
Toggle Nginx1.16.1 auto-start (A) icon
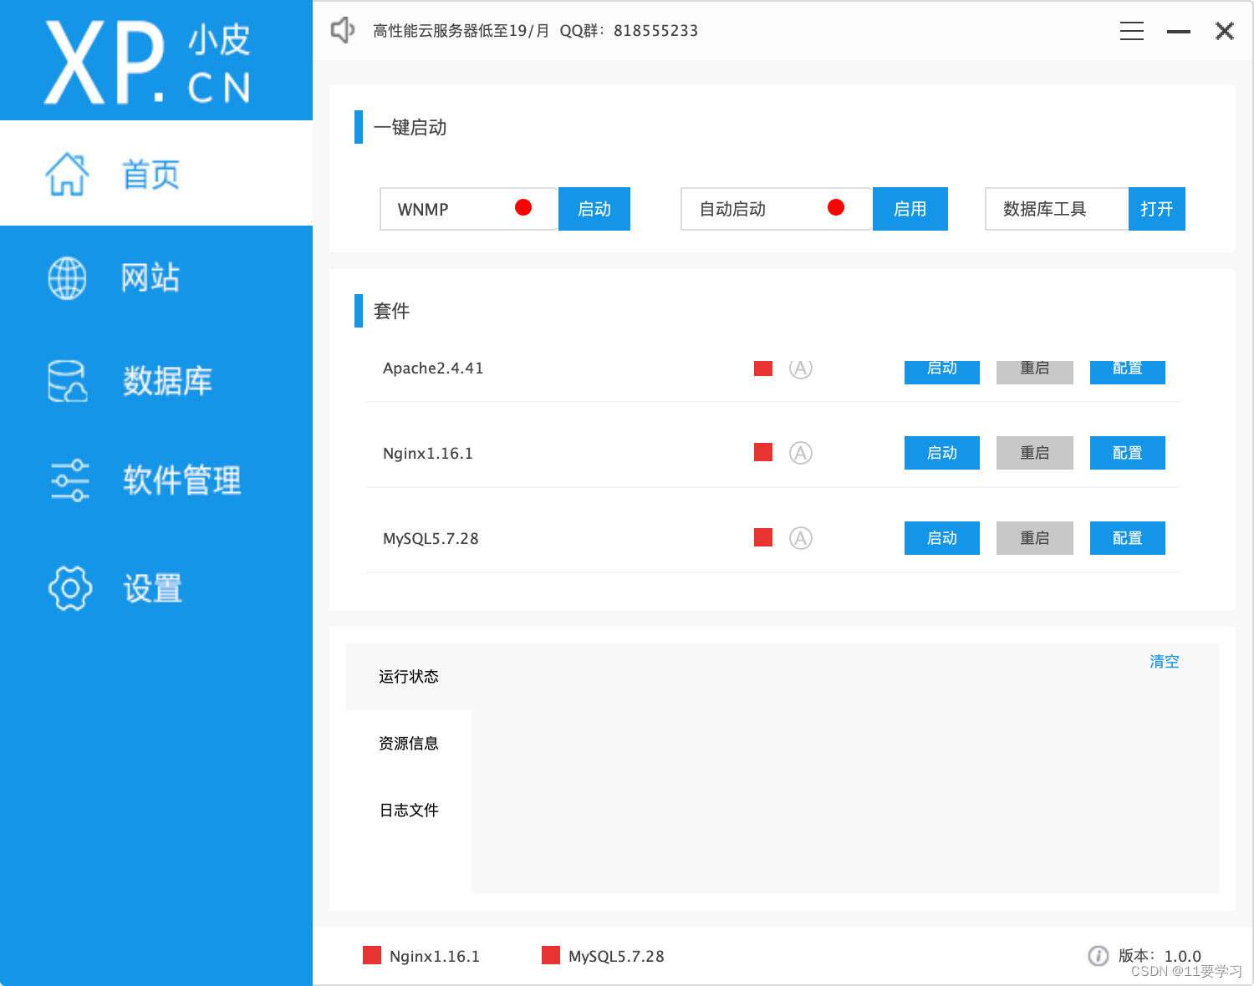(x=801, y=453)
